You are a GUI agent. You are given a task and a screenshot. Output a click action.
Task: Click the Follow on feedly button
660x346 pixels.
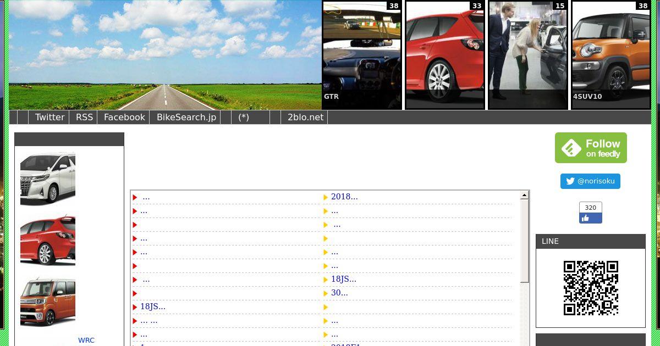[591, 148]
